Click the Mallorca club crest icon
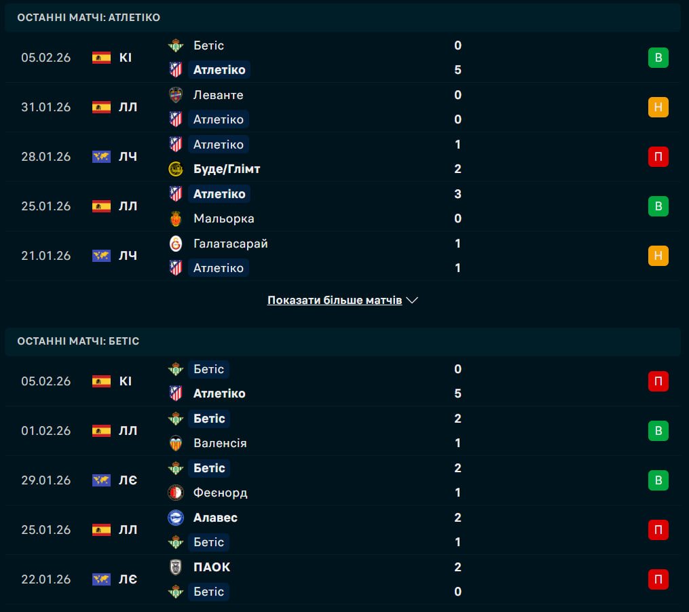Screen dimensions: 689x612 176,218
